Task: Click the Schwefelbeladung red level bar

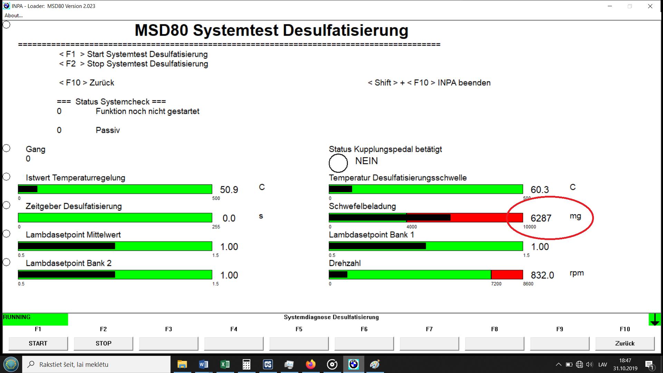Action: 486,218
